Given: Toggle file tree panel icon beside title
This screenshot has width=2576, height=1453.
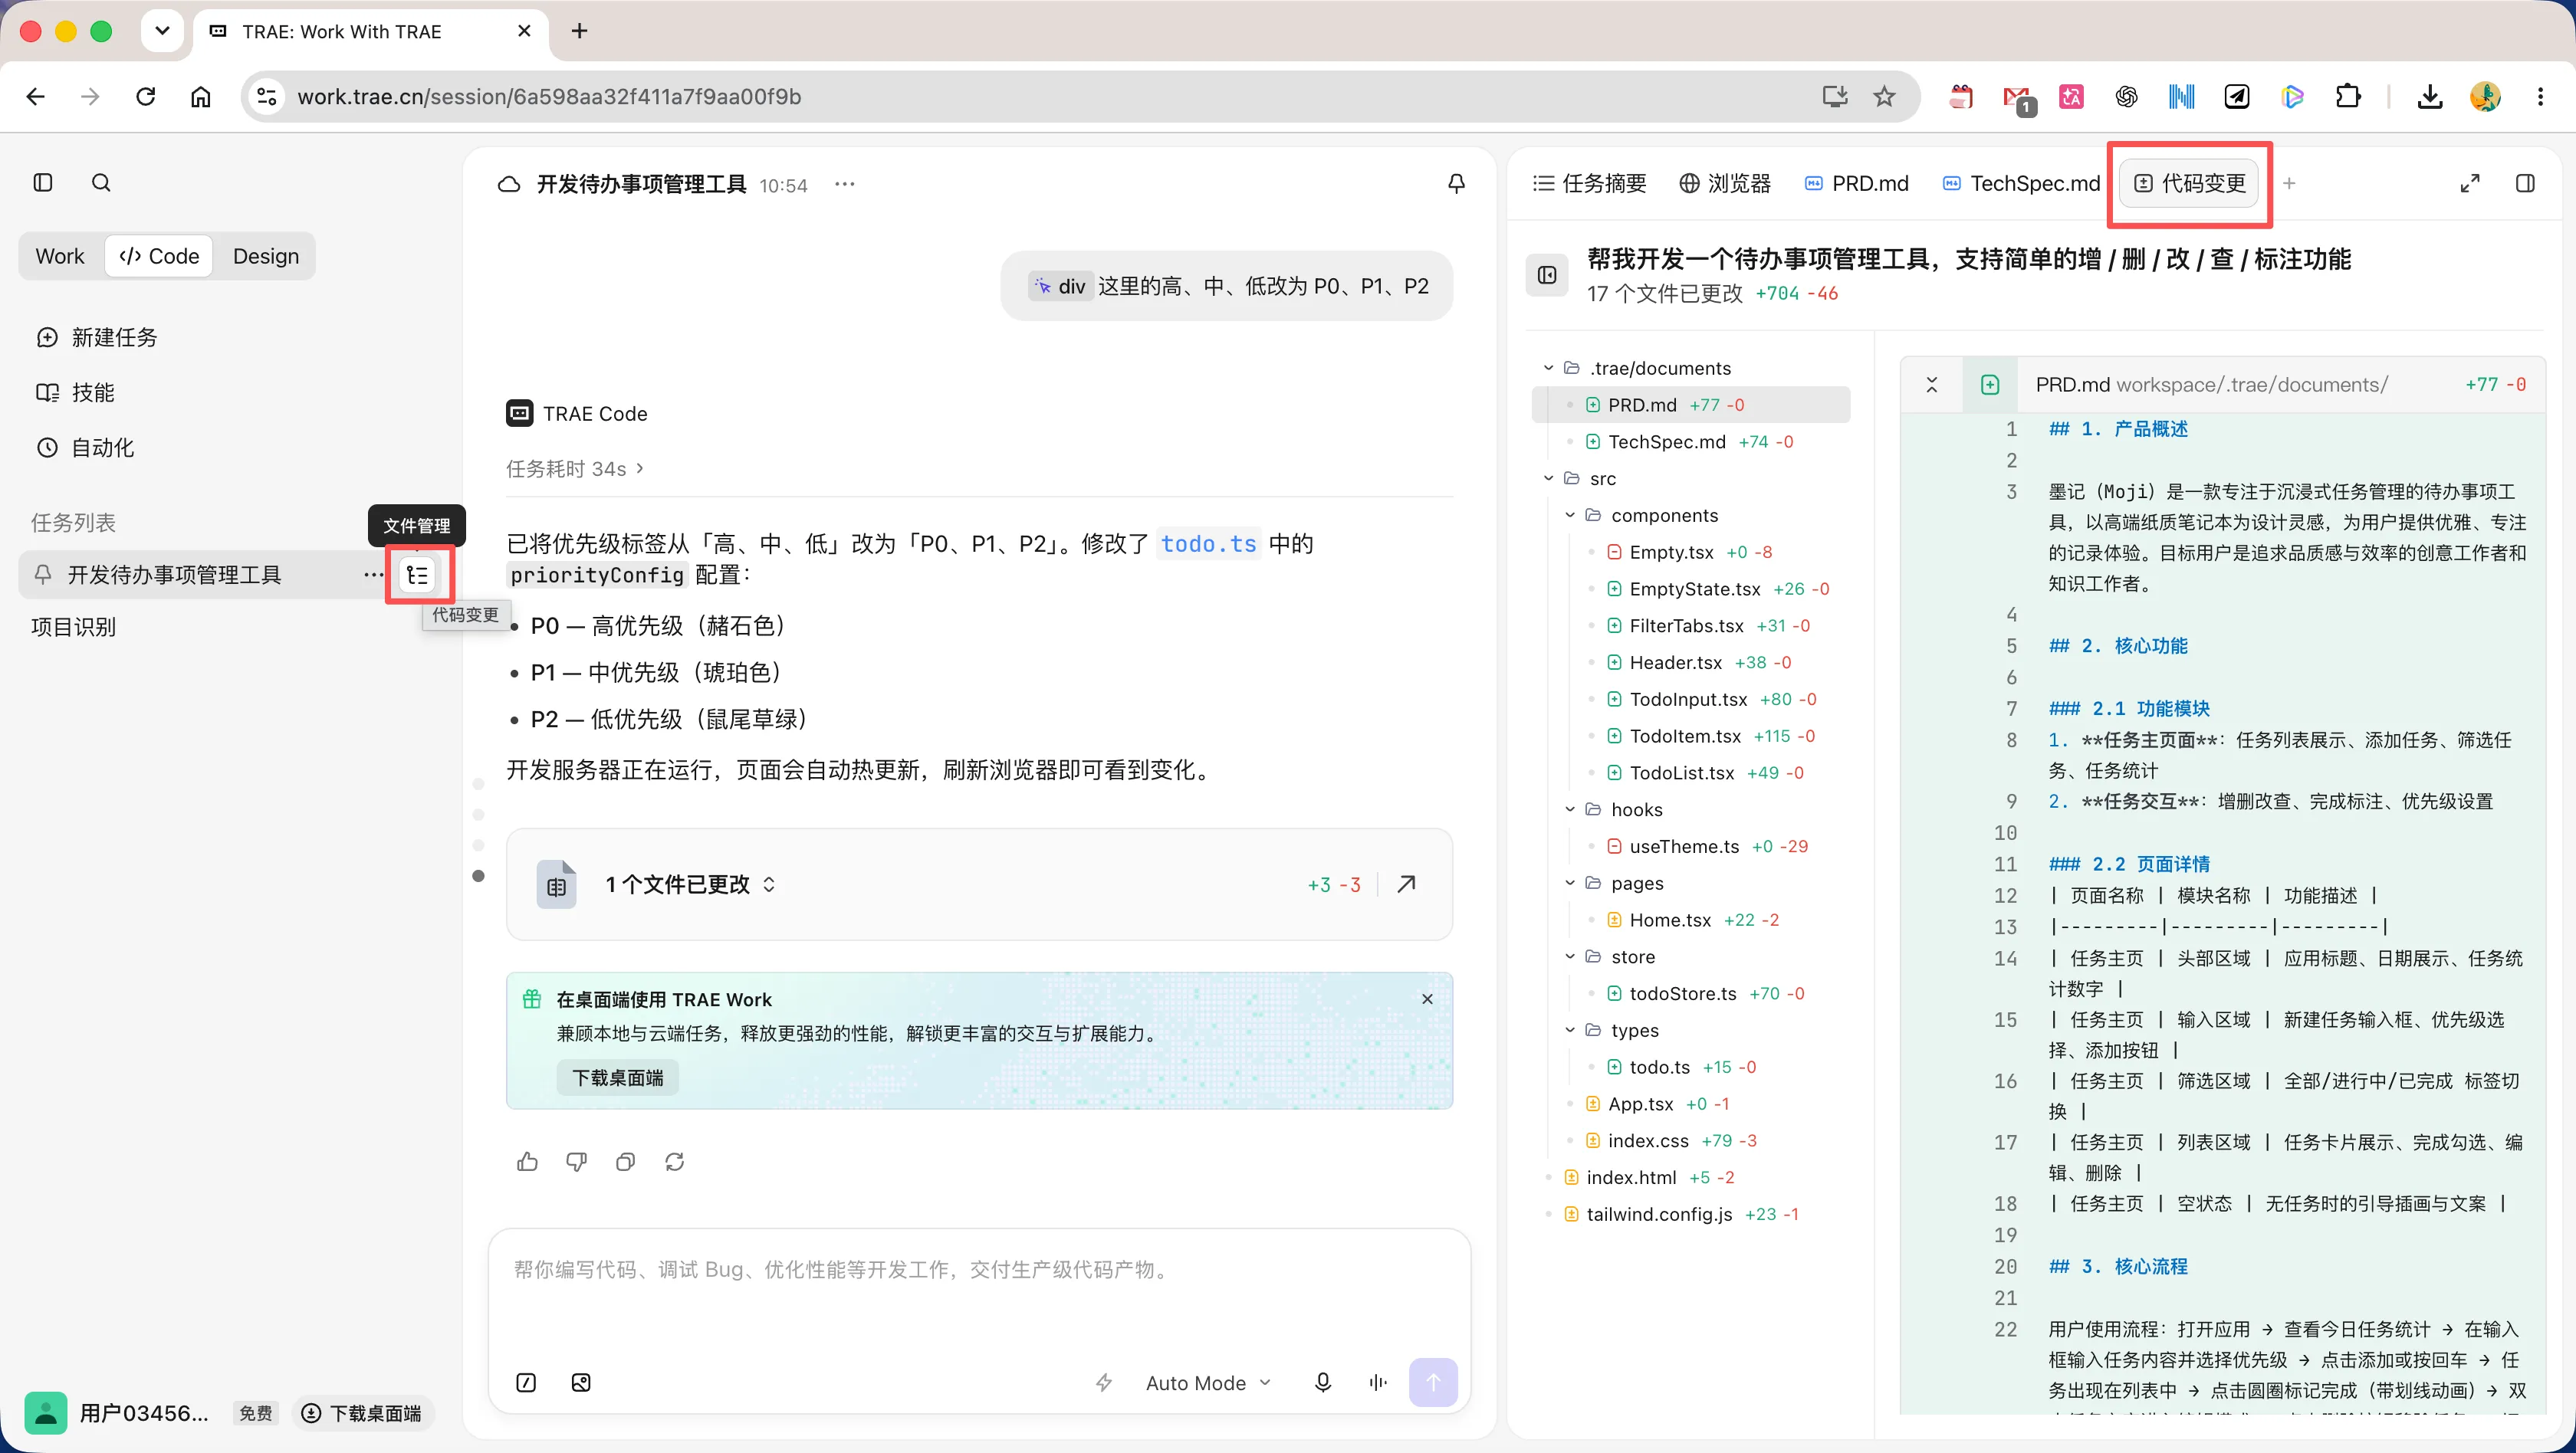Looking at the screenshot, I should pos(1547,276).
